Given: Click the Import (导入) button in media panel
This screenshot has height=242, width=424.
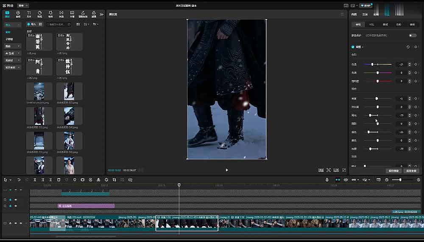Looking at the screenshot, I should click(x=32, y=24).
